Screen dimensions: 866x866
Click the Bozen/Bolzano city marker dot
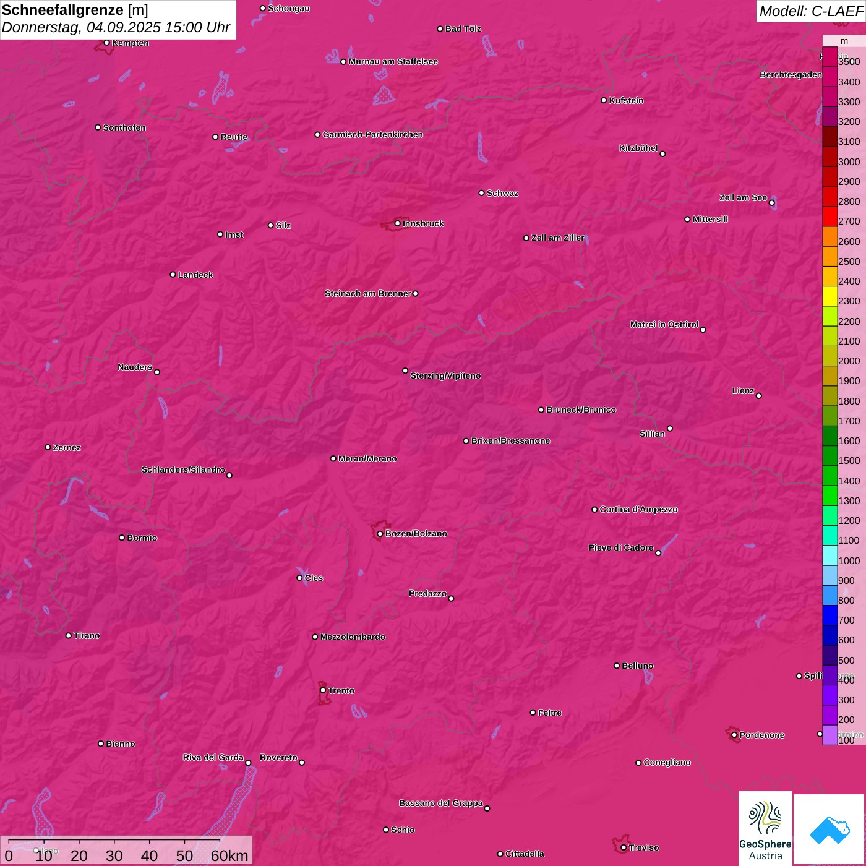380,534
